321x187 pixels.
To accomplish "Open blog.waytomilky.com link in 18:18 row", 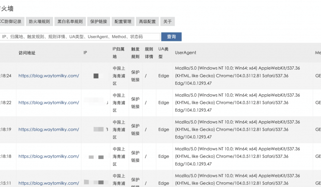I will (49, 156).
